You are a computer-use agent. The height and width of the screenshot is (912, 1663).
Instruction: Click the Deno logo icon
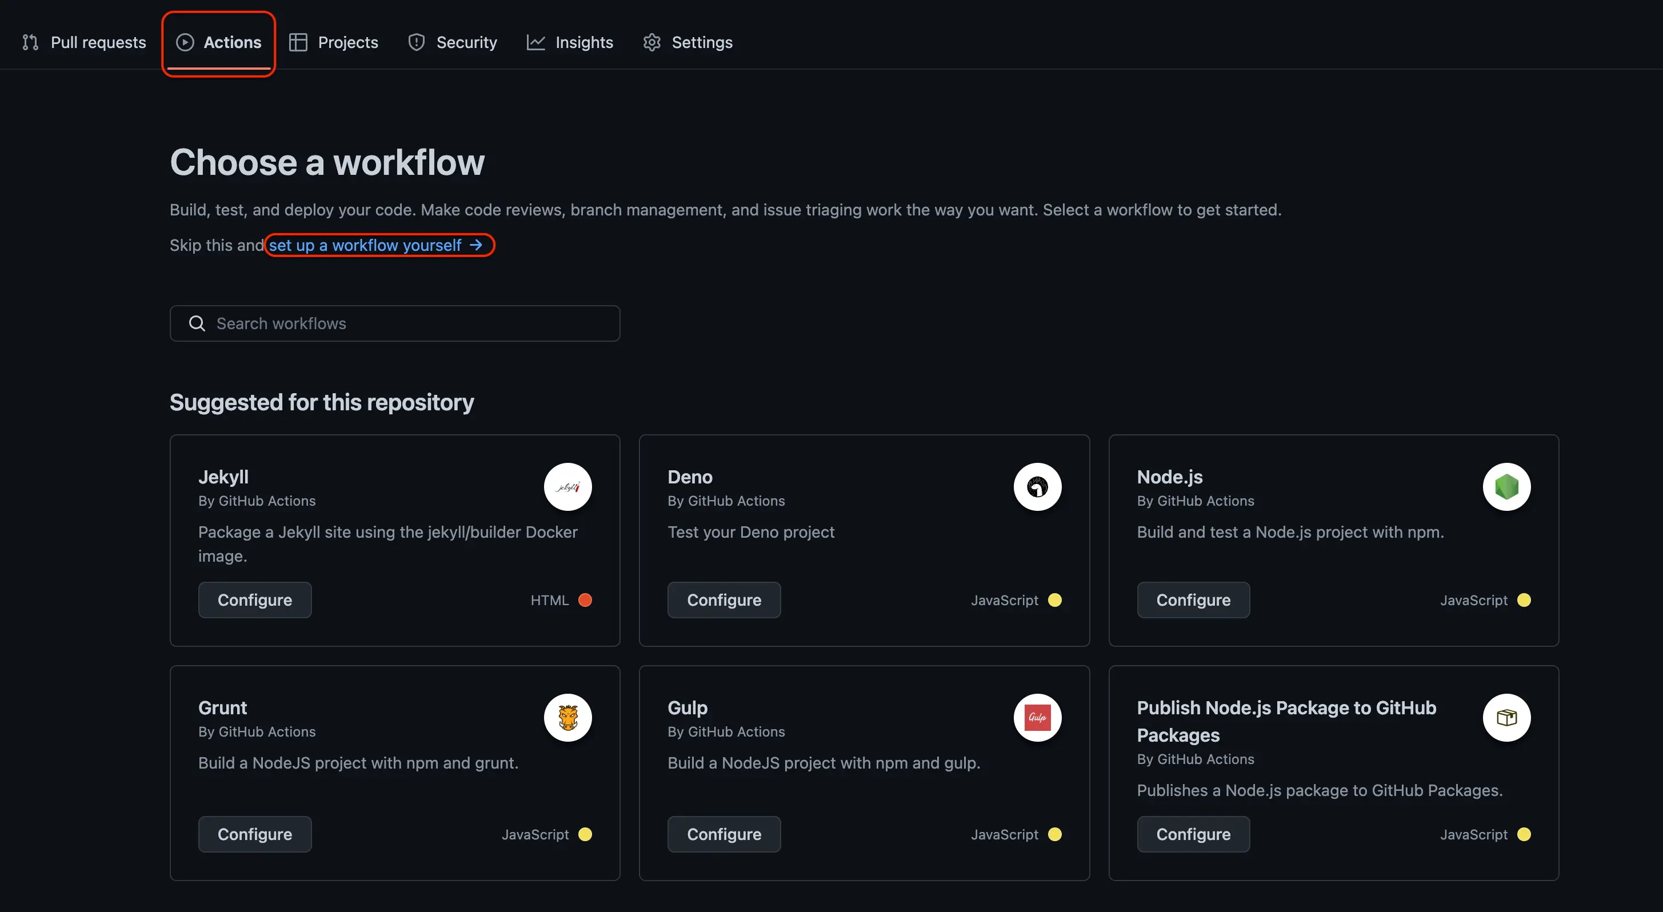pos(1037,487)
